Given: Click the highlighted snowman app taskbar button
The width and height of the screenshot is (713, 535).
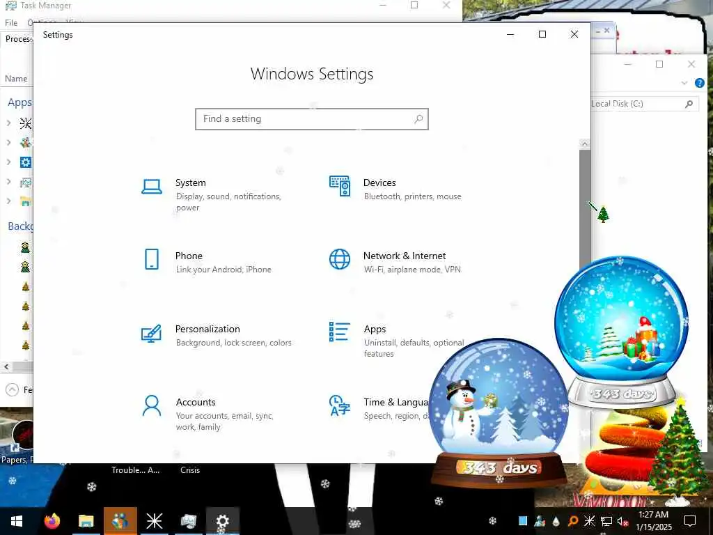Looking at the screenshot, I should point(120,521).
